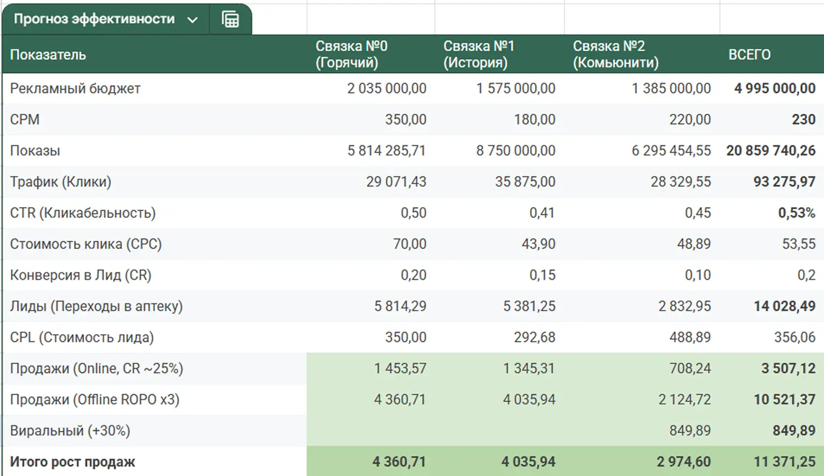Image resolution: width=824 pixels, height=476 pixels.
Task: Click the Стоимость клика (CPC) label
Action: click(86, 244)
